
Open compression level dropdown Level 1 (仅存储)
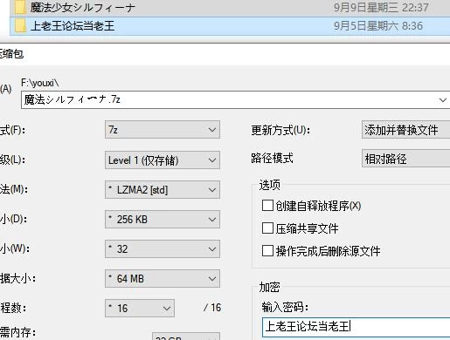click(163, 160)
